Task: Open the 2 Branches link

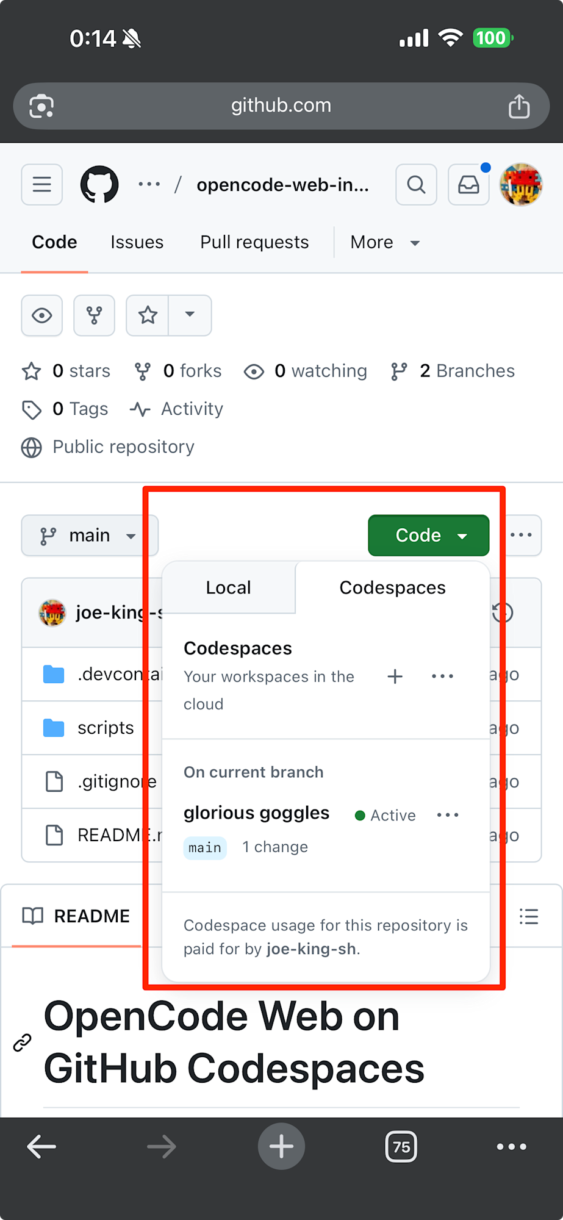Action: (x=453, y=371)
